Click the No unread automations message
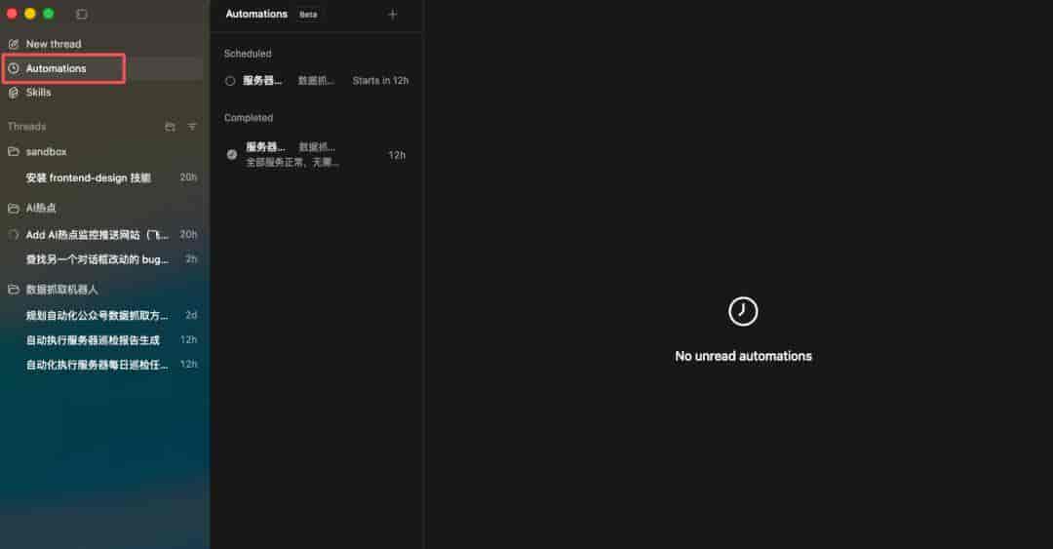The width and height of the screenshot is (1053, 549). [x=743, y=356]
